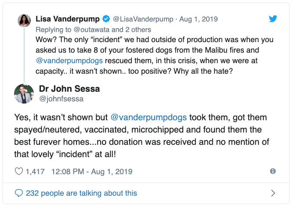Open Lisa Vanderpump's profile picture

point(24,20)
